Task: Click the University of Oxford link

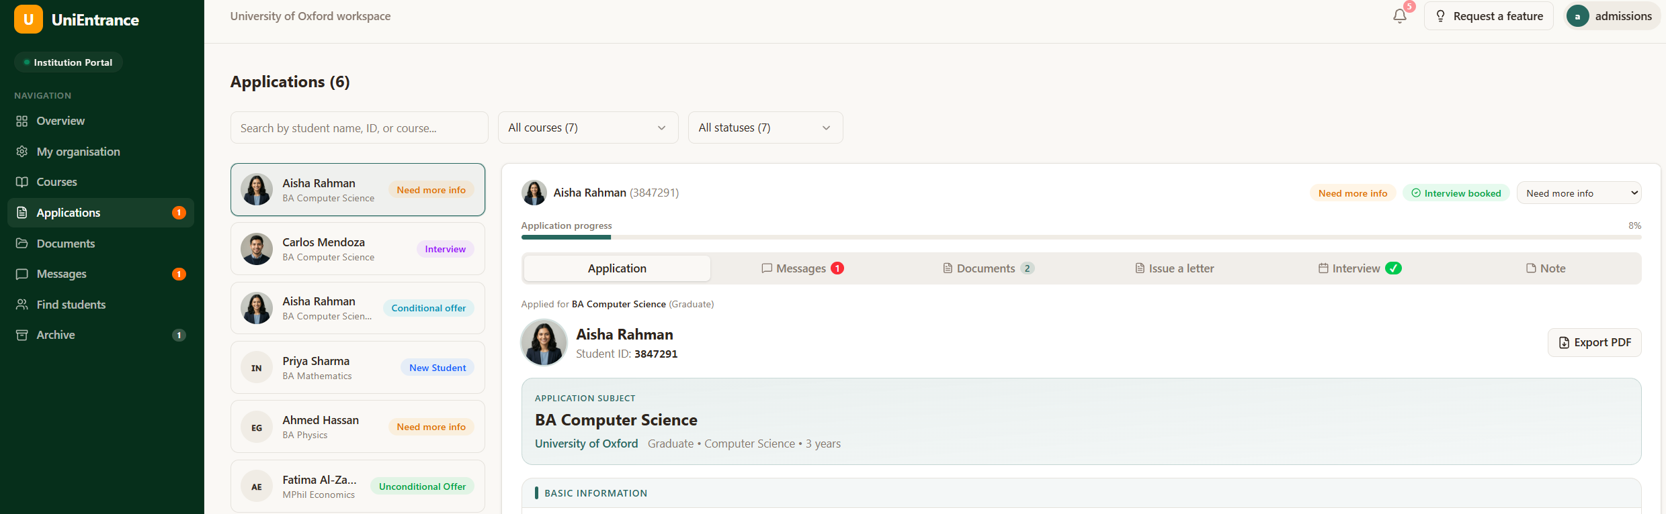Action: click(x=586, y=444)
